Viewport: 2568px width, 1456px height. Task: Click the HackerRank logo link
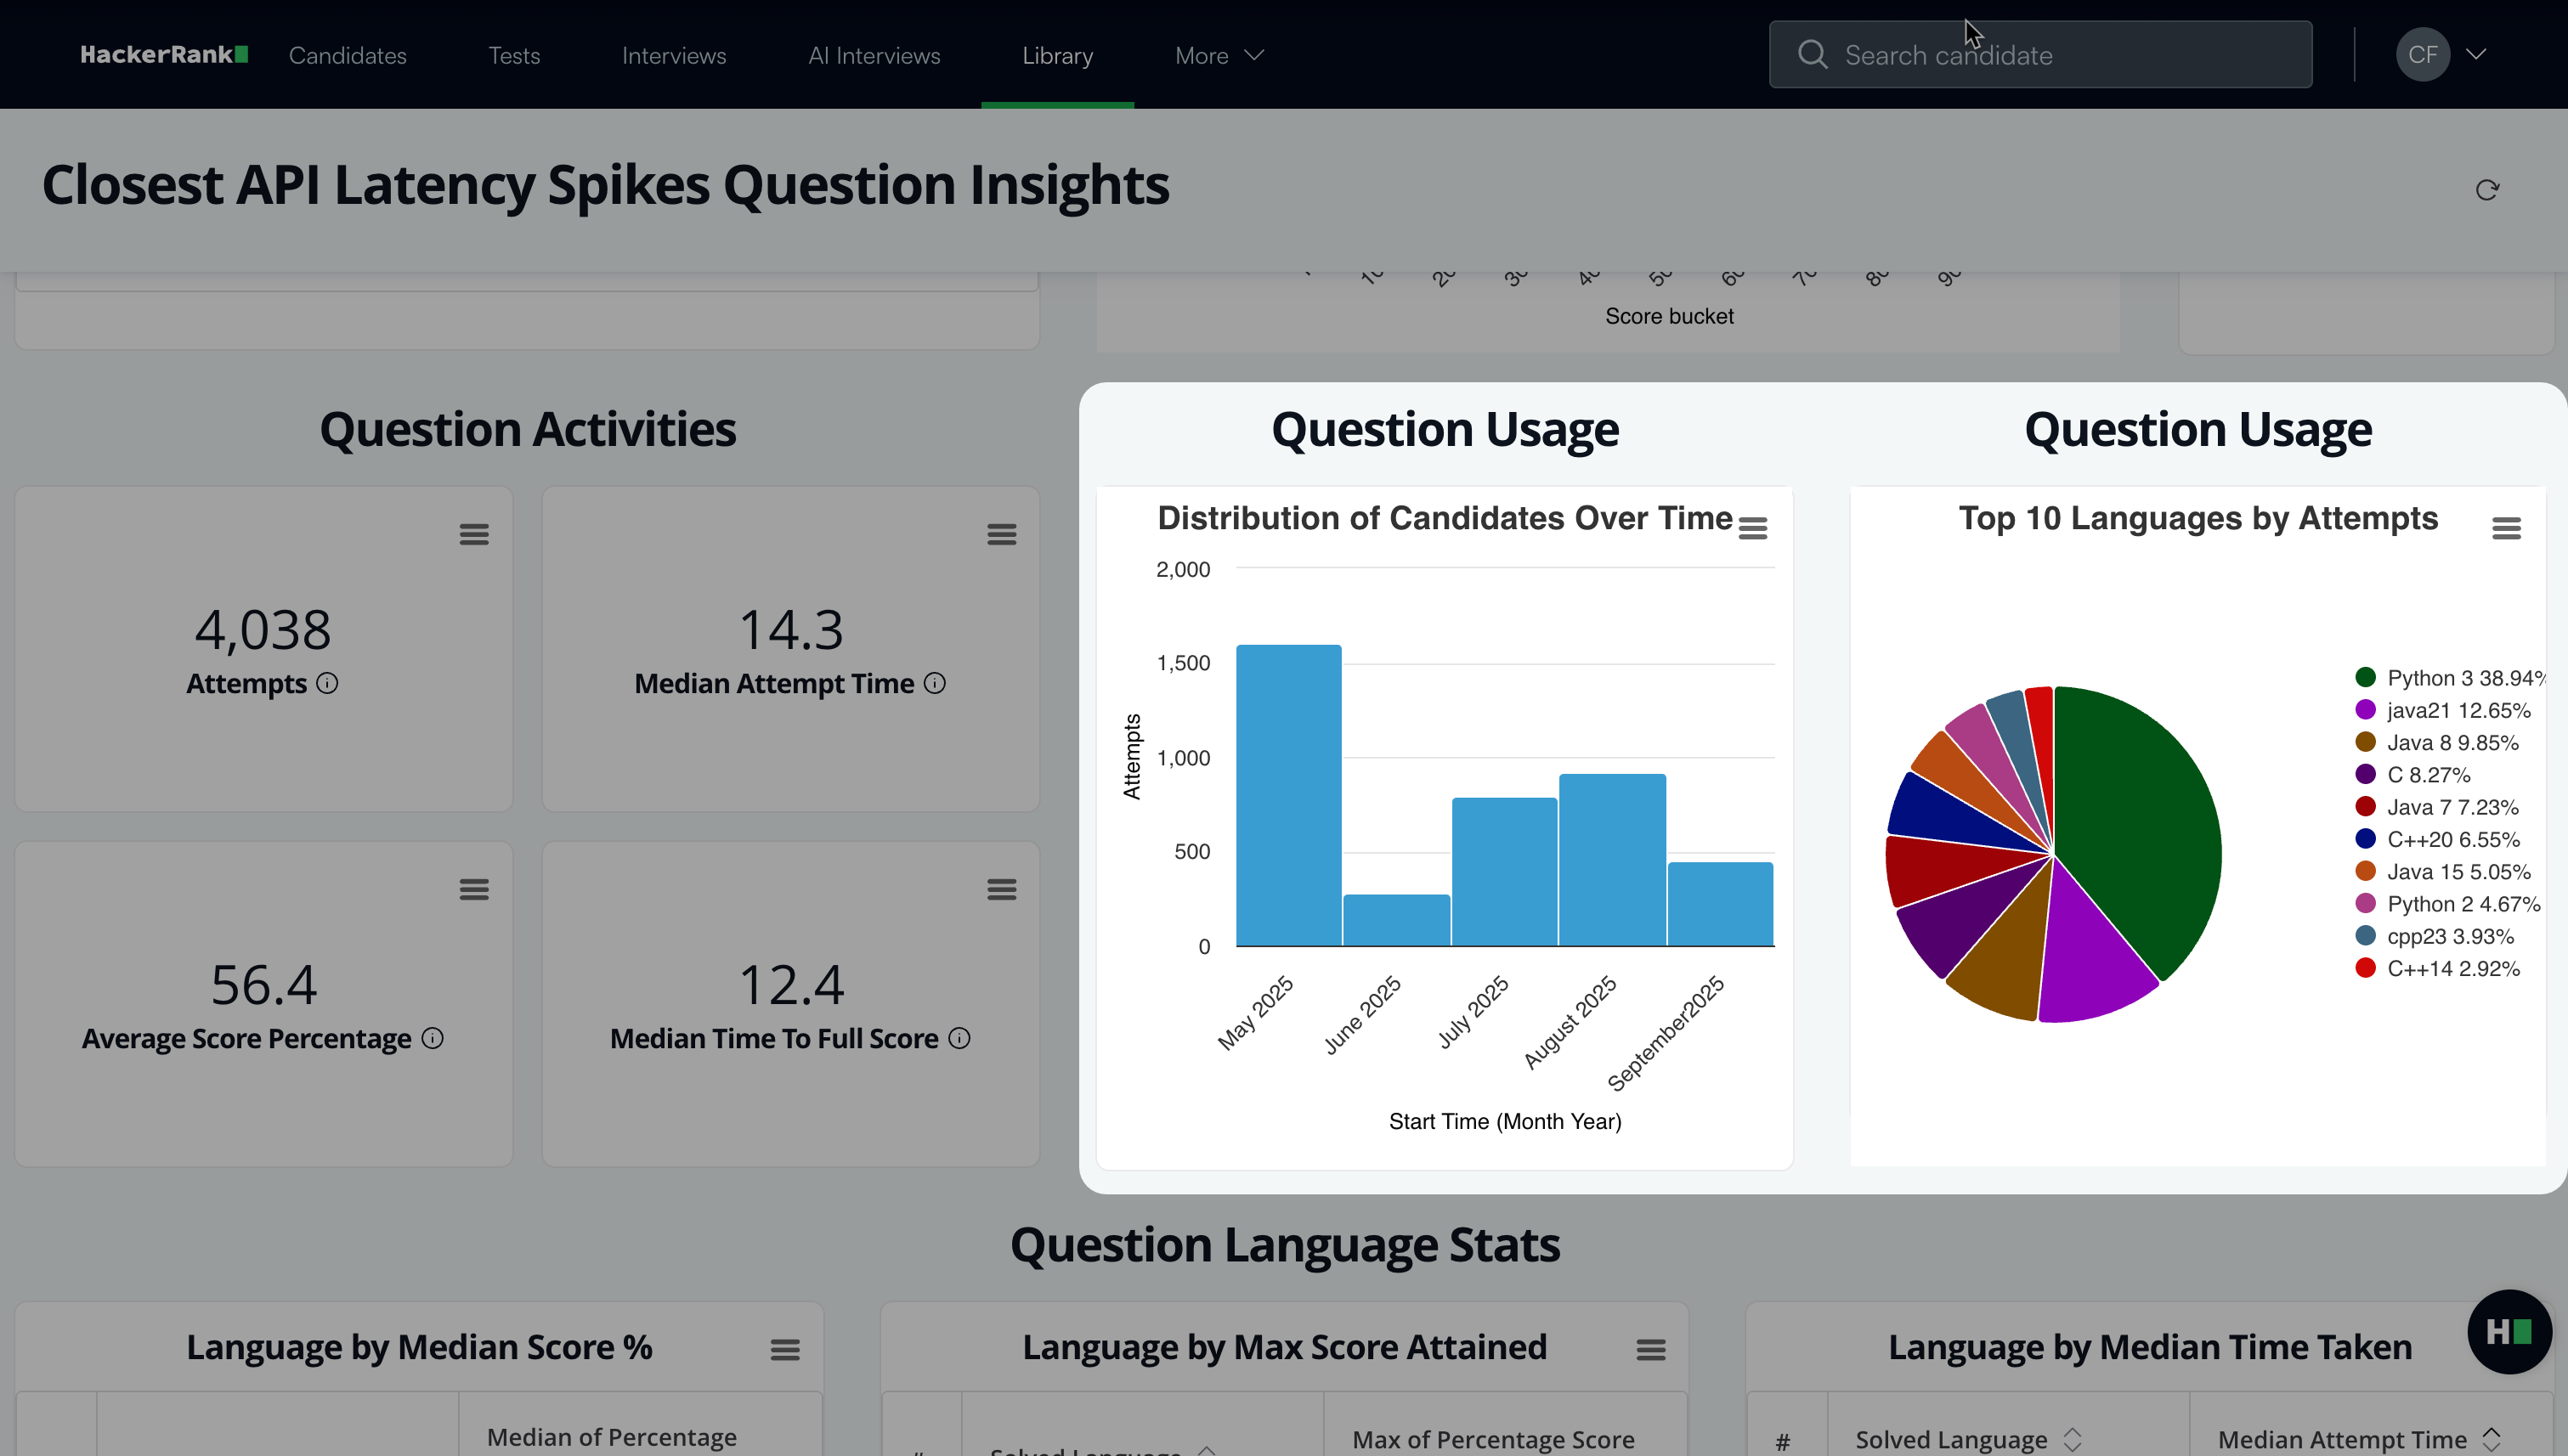[163, 54]
